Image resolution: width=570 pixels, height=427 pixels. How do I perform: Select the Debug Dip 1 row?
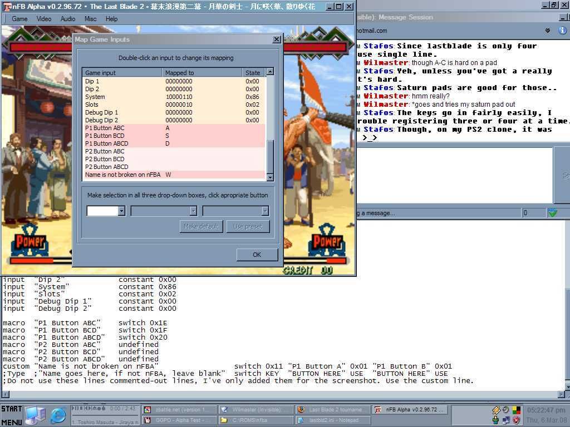click(x=174, y=112)
